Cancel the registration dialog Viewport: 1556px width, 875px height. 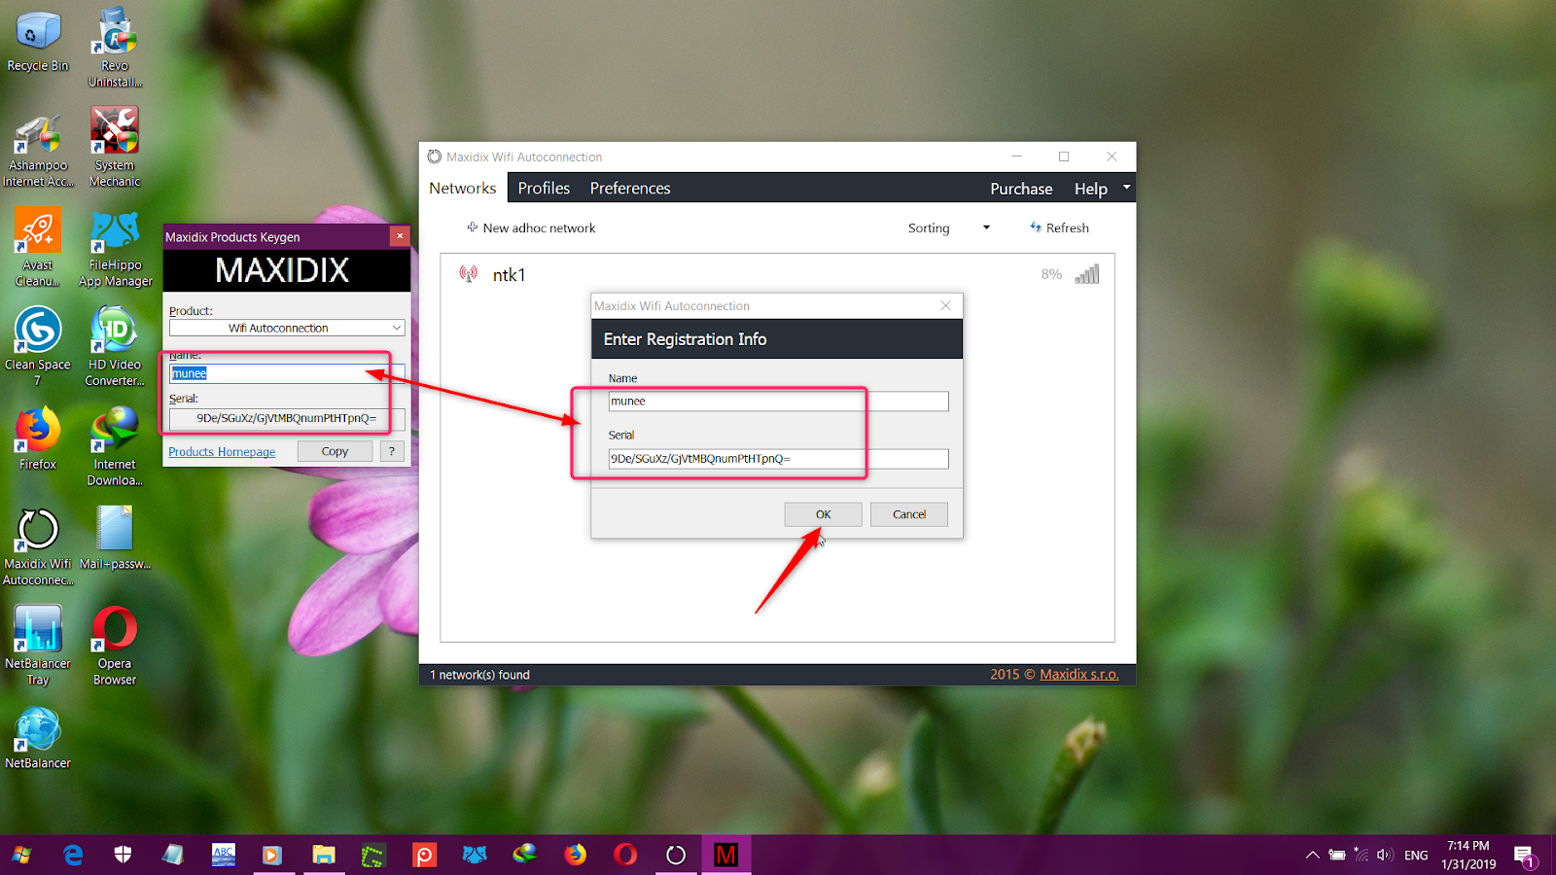coord(909,514)
